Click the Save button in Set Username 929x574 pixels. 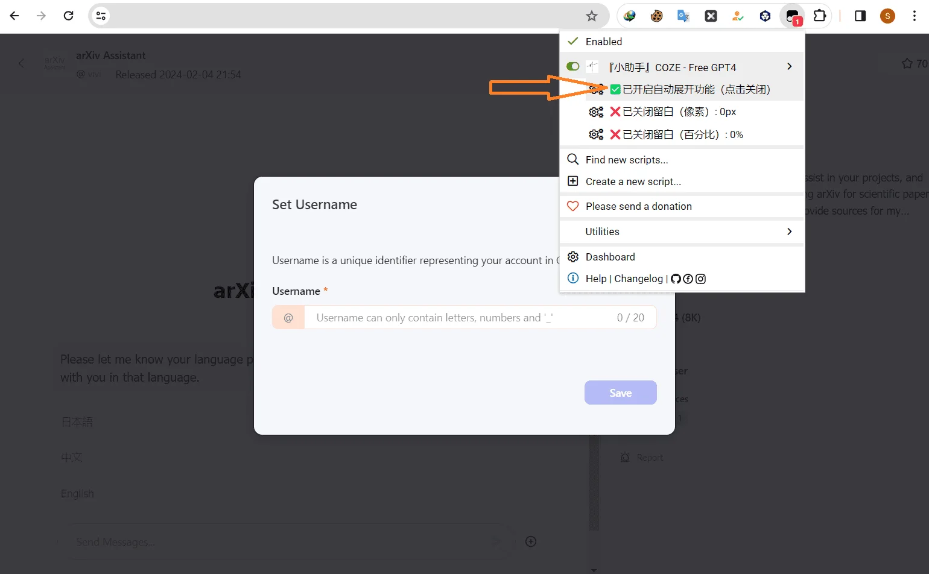coord(620,393)
